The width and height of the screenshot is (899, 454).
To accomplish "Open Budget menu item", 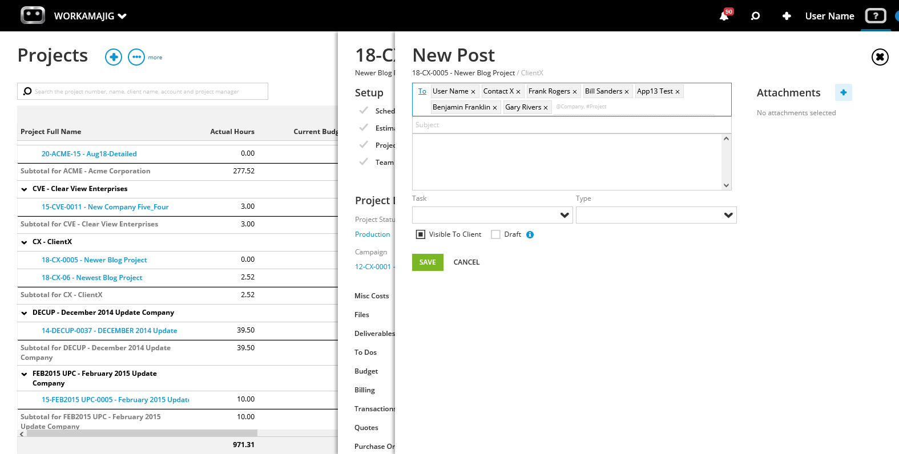I will point(366,371).
